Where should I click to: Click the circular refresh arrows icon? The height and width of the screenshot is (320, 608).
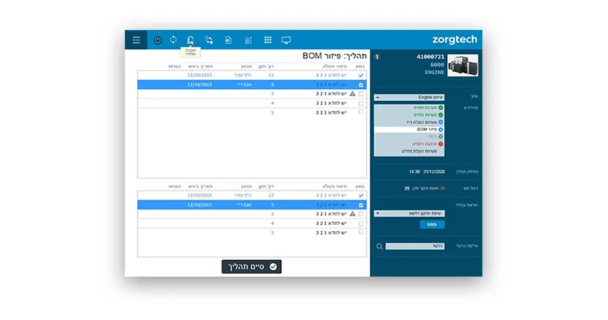tap(174, 40)
